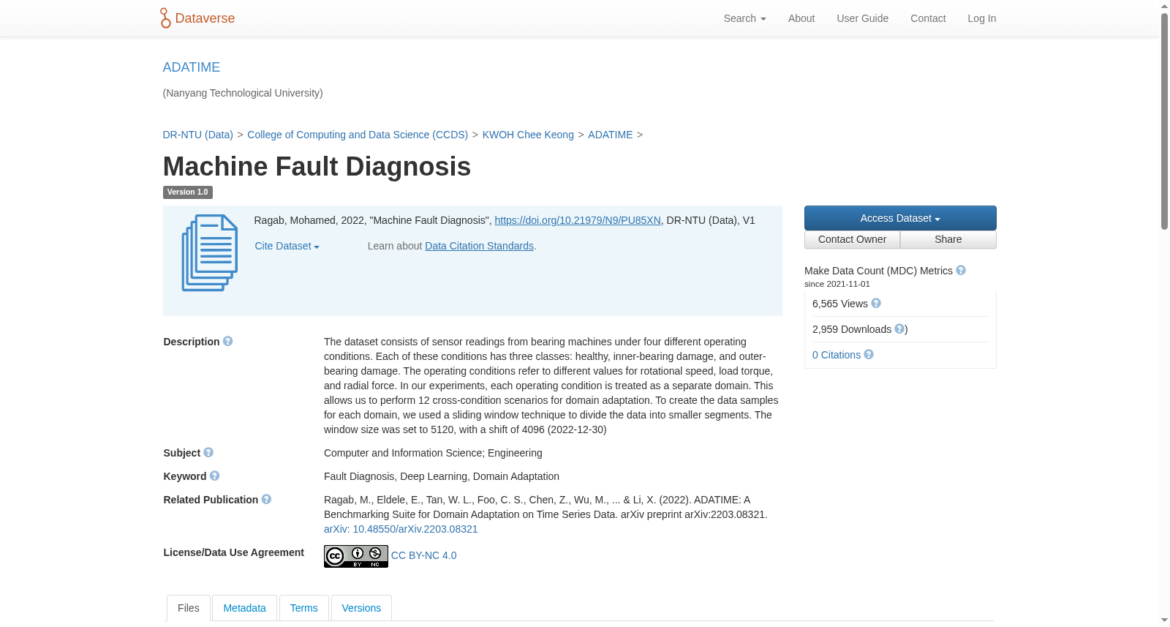Click the dataset documents icon
The width and height of the screenshot is (1170, 627).
[210, 253]
